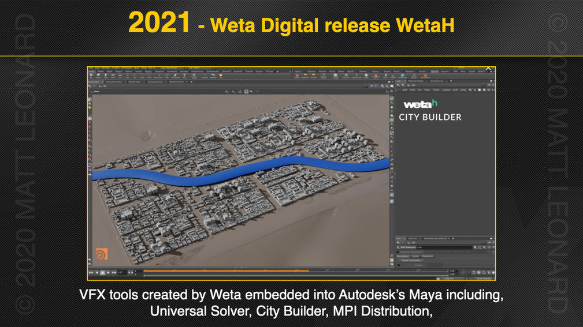Open the Take List tab
The height and width of the screenshot is (327, 583).
click(413, 239)
